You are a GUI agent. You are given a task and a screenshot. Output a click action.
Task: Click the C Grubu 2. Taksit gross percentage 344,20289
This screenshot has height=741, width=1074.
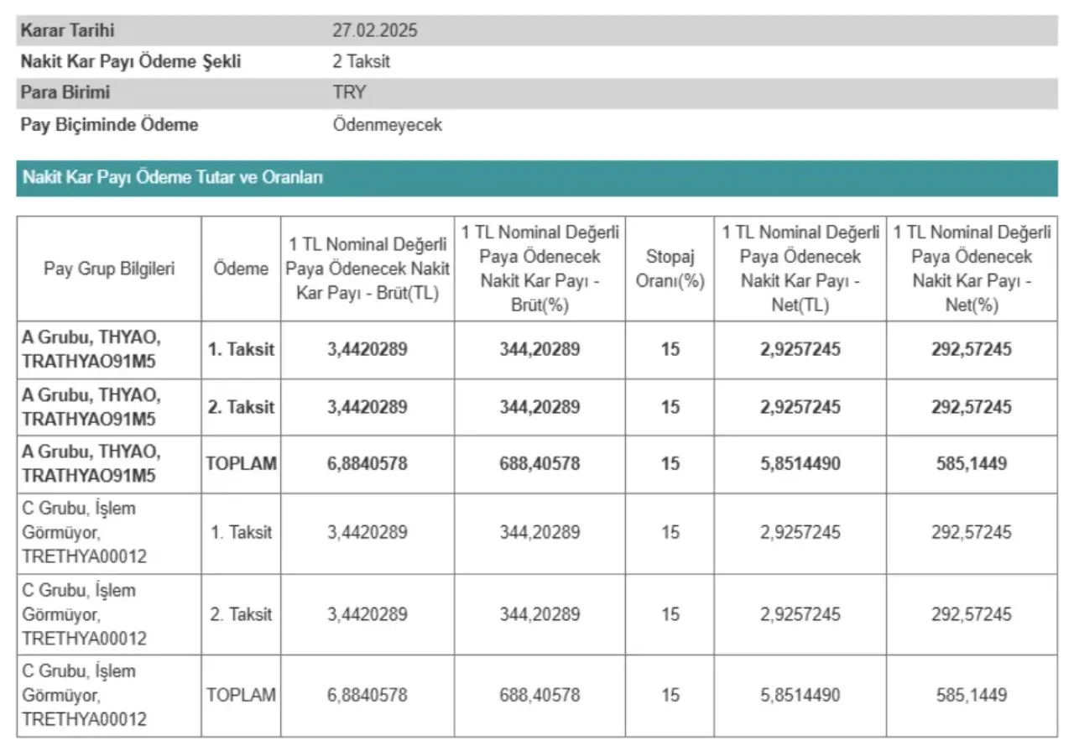pyautogui.click(x=540, y=614)
